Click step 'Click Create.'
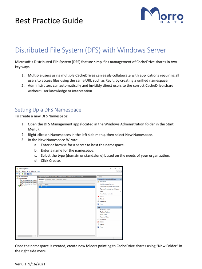 coord(51,161)
